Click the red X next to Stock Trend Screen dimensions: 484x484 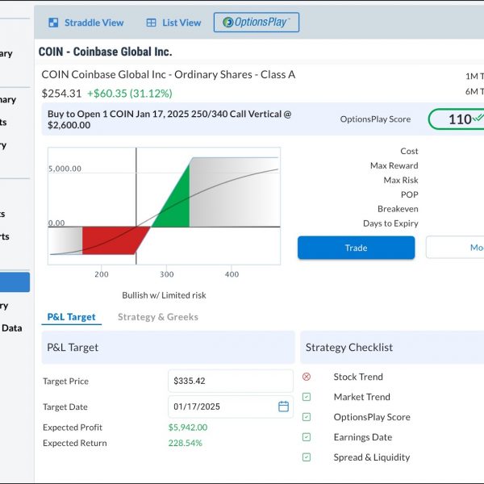point(307,377)
